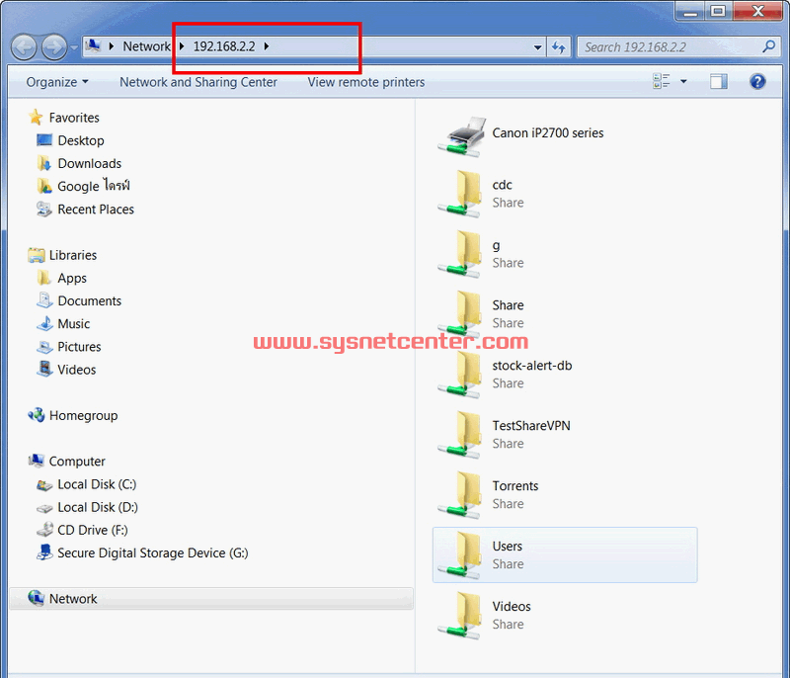Expand the arrow after Network breadcrumb

(x=182, y=46)
